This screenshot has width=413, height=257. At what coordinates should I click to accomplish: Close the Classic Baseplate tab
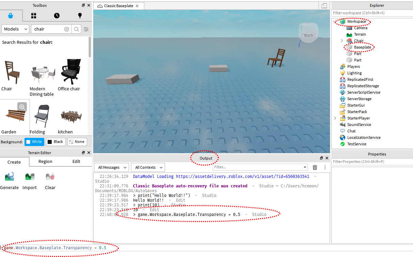click(137, 6)
